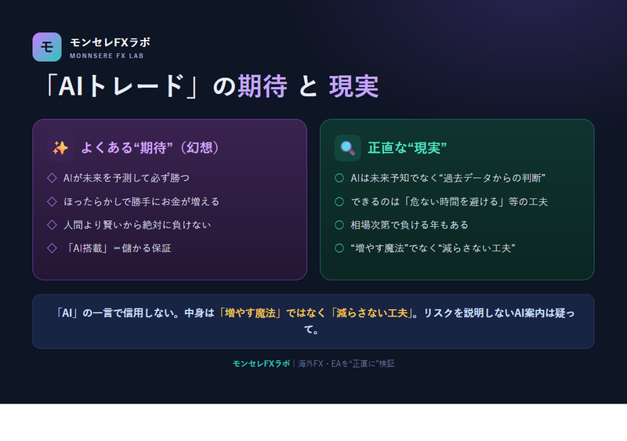
Task: Click the footer text 海外FX・EAを“正直に”検証
Action: pos(346,363)
